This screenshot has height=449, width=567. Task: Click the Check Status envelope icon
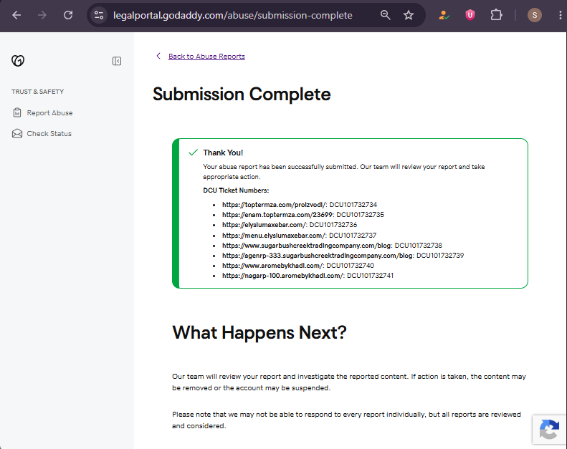tap(17, 134)
